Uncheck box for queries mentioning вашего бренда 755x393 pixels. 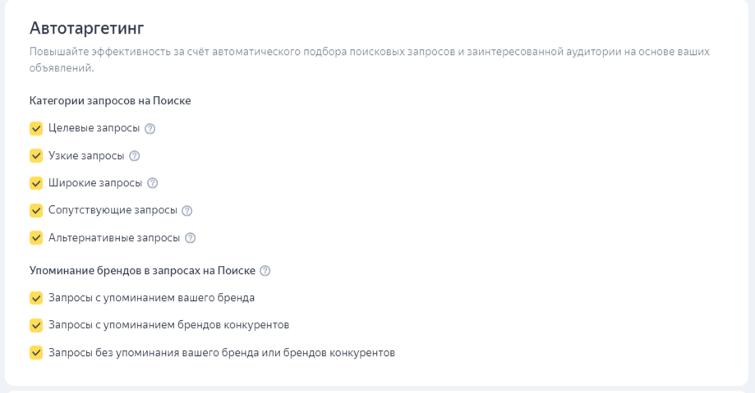pyautogui.click(x=36, y=298)
